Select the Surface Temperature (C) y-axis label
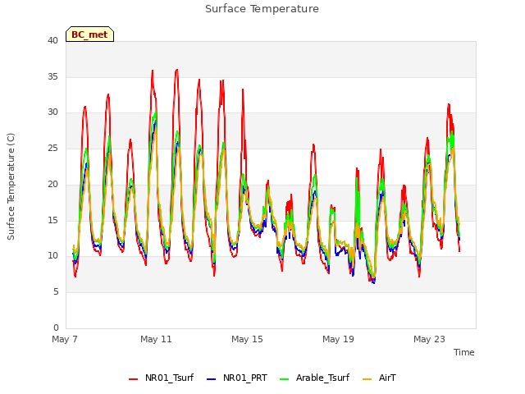Screen dimensions: 525x394 click(11, 186)
